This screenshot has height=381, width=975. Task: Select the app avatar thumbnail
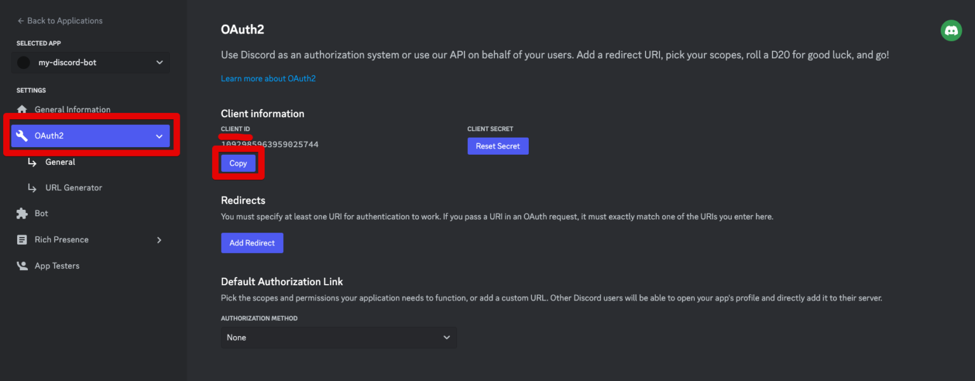pos(23,62)
